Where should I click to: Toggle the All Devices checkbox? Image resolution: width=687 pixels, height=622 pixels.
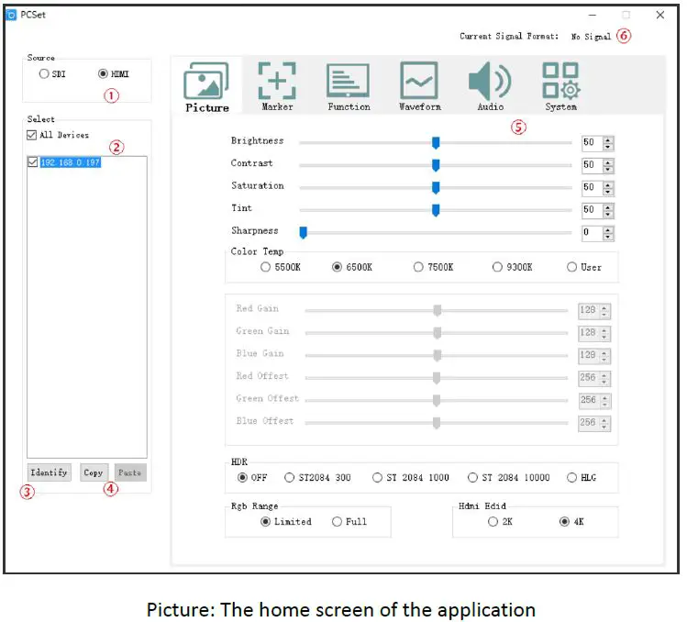tap(34, 135)
